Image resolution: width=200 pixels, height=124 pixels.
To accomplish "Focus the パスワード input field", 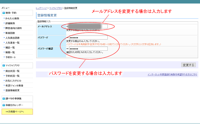I will point(88,38).
